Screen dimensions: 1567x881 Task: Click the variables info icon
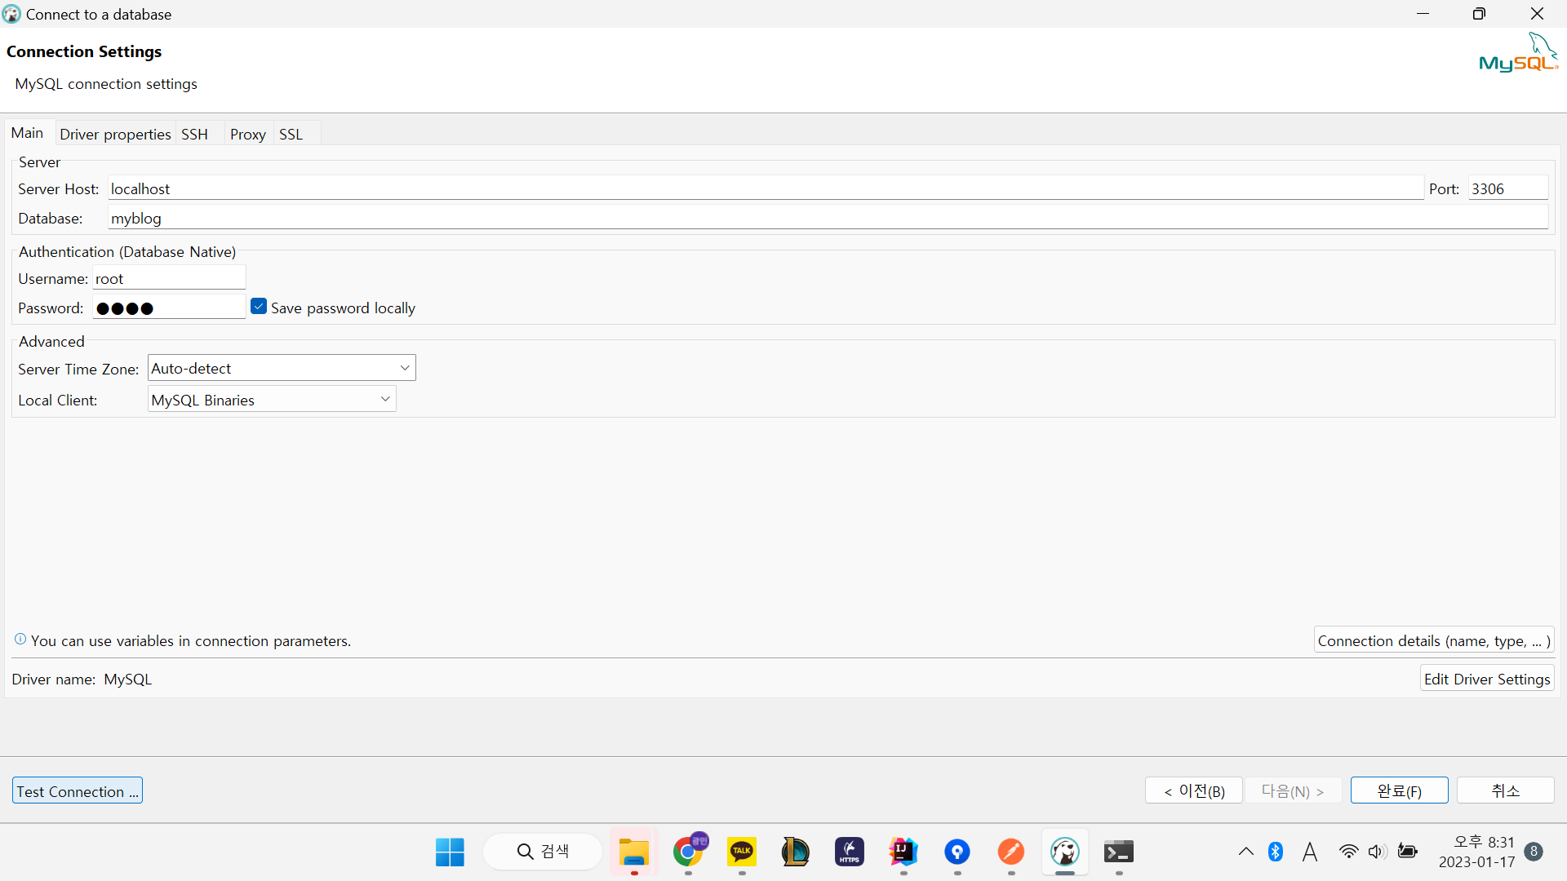20,640
